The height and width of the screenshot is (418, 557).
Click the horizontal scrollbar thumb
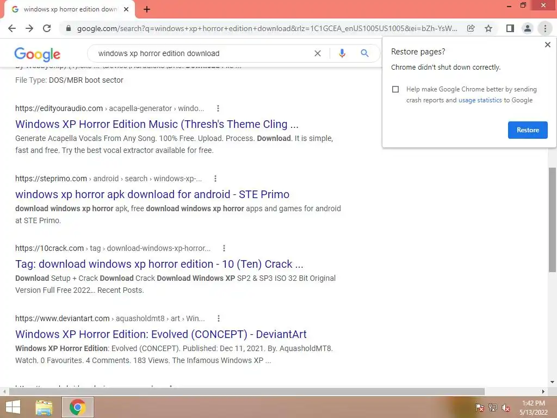pos(247,391)
